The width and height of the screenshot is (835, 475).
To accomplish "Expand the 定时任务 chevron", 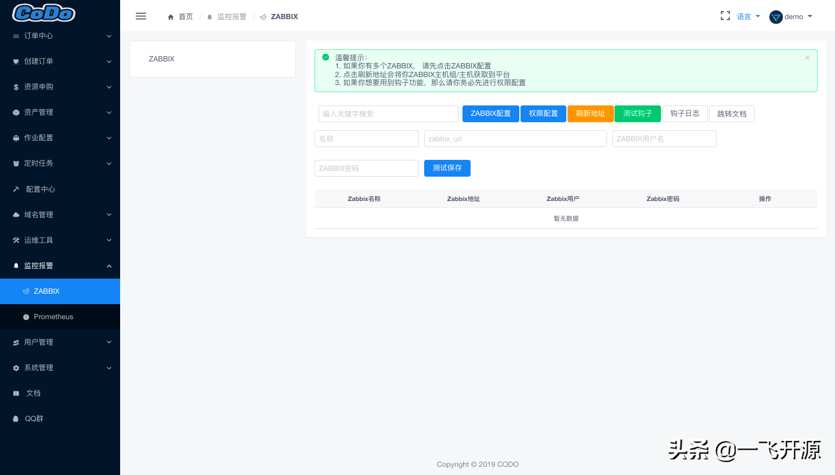I will click(x=109, y=163).
